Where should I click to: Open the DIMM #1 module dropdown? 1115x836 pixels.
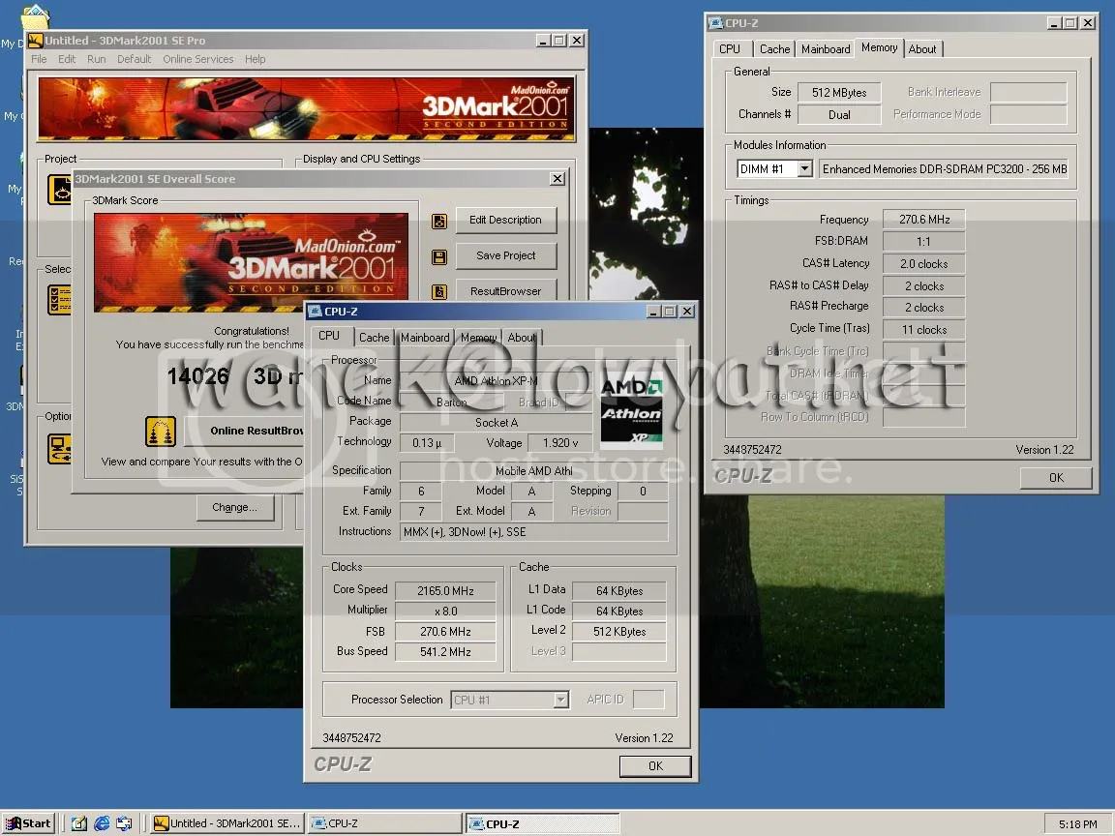[805, 169]
